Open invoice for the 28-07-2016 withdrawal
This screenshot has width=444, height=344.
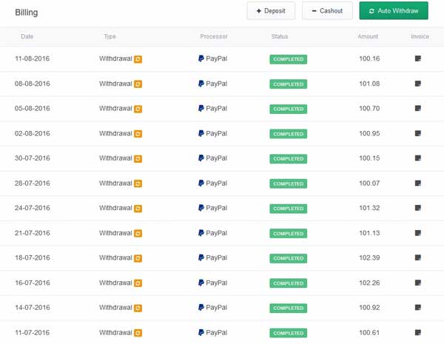[x=417, y=183]
